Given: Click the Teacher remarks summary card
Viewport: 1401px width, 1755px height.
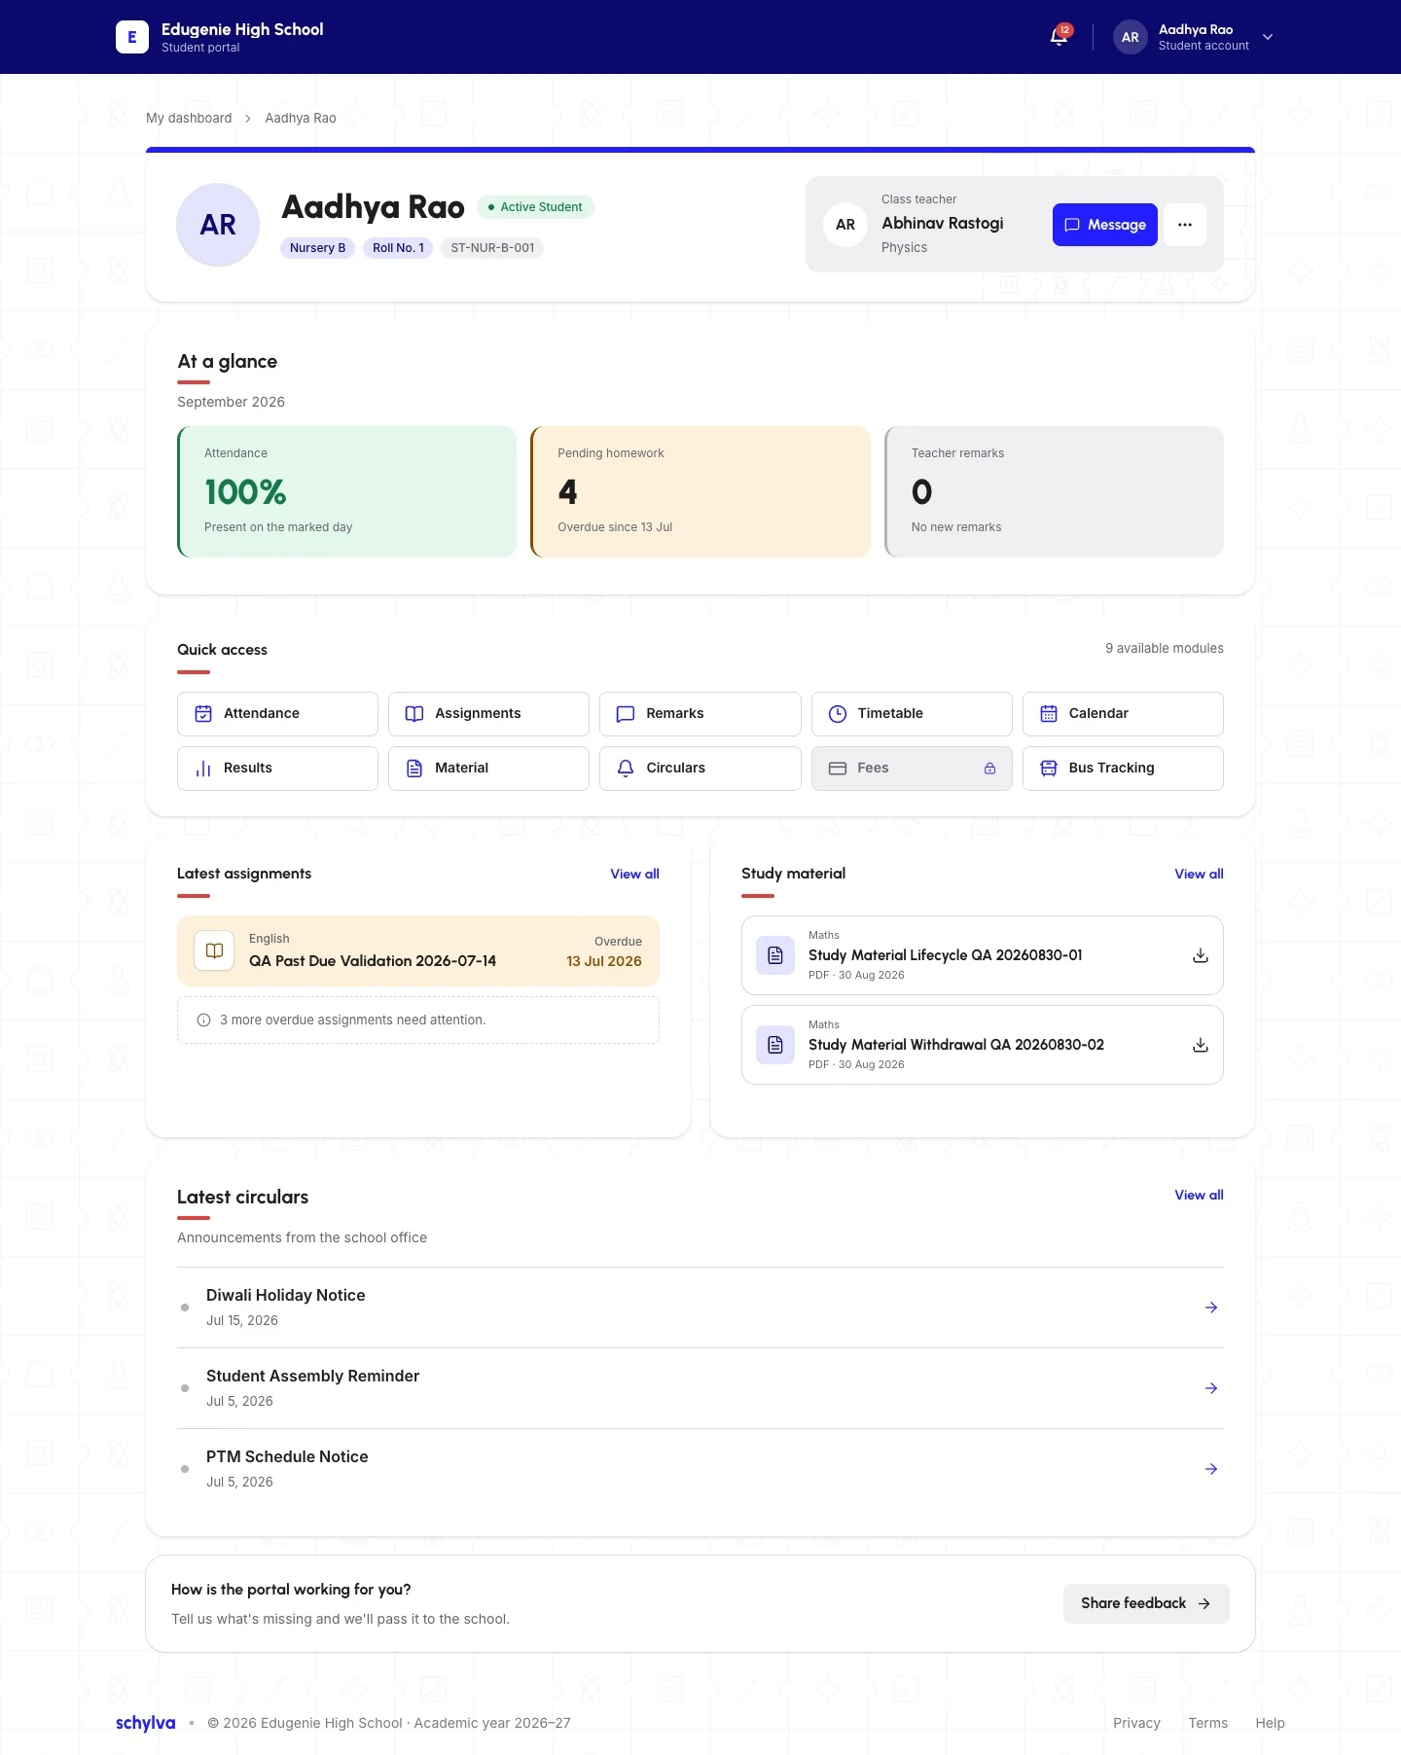Looking at the screenshot, I should [1054, 491].
